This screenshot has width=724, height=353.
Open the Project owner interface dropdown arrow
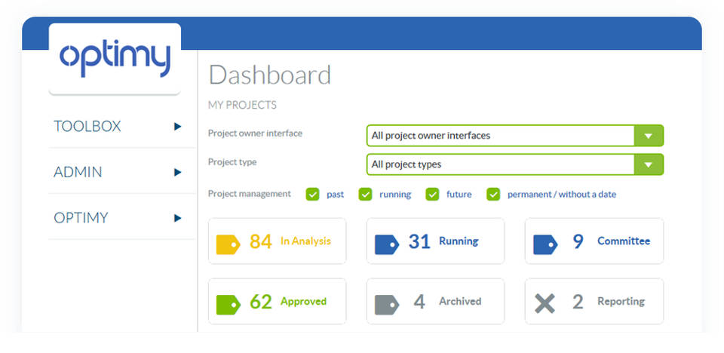(x=648, y=136)
